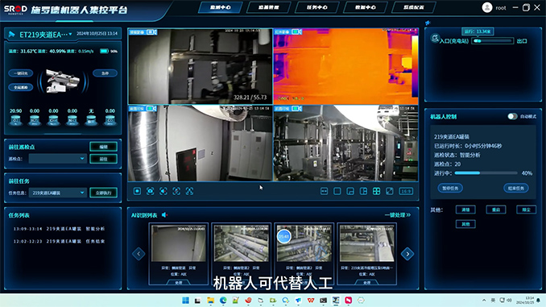Expand 一键处理 in the AI识别列表 header
The image size is (546, 307).
[x=398, y=215]
